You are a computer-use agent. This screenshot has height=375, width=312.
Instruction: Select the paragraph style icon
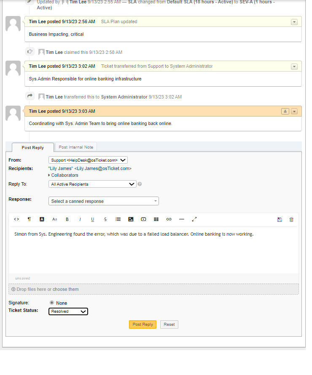tap(29, 219)
